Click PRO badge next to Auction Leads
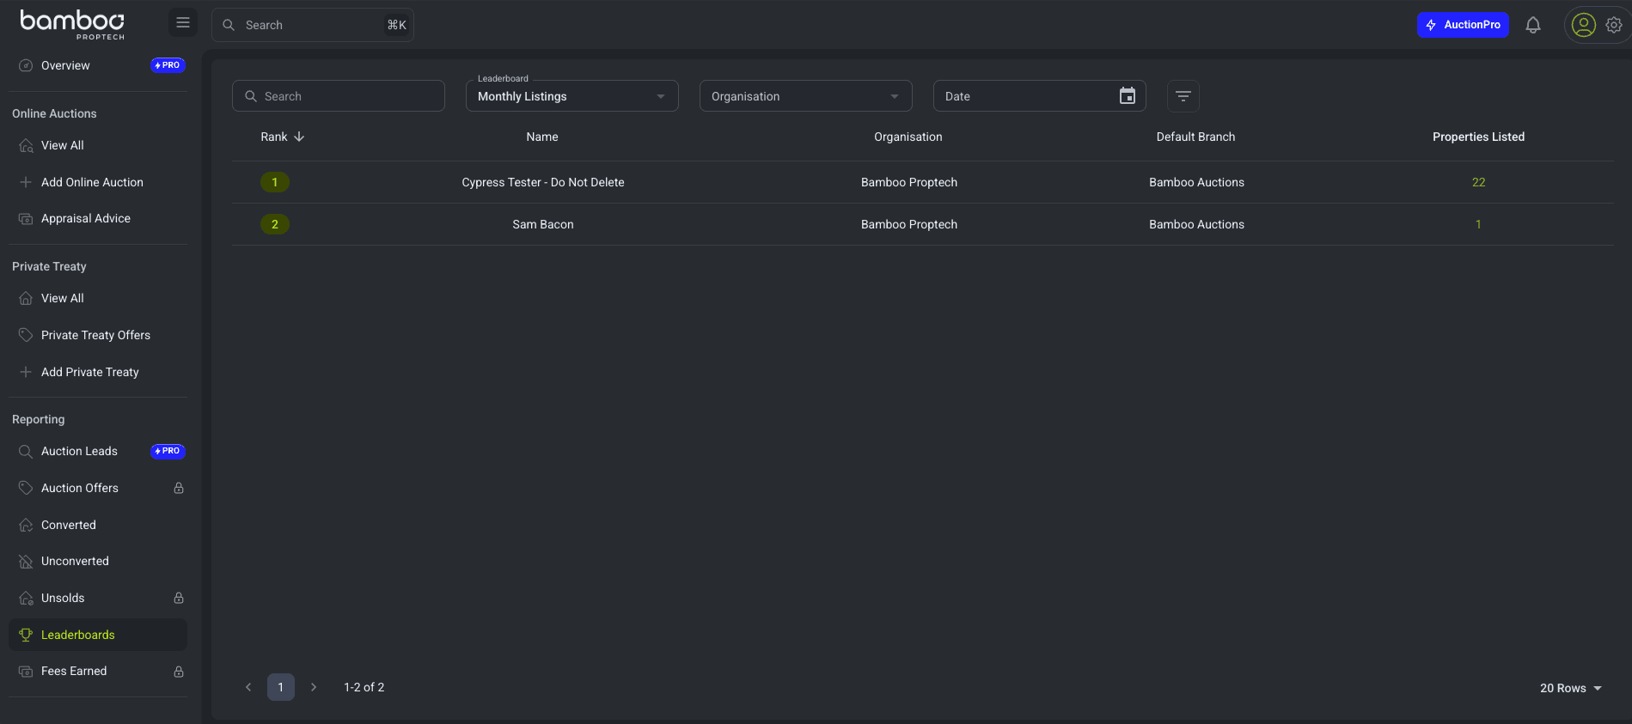This screenshot has height=724, width=1632. coord(168,451)
